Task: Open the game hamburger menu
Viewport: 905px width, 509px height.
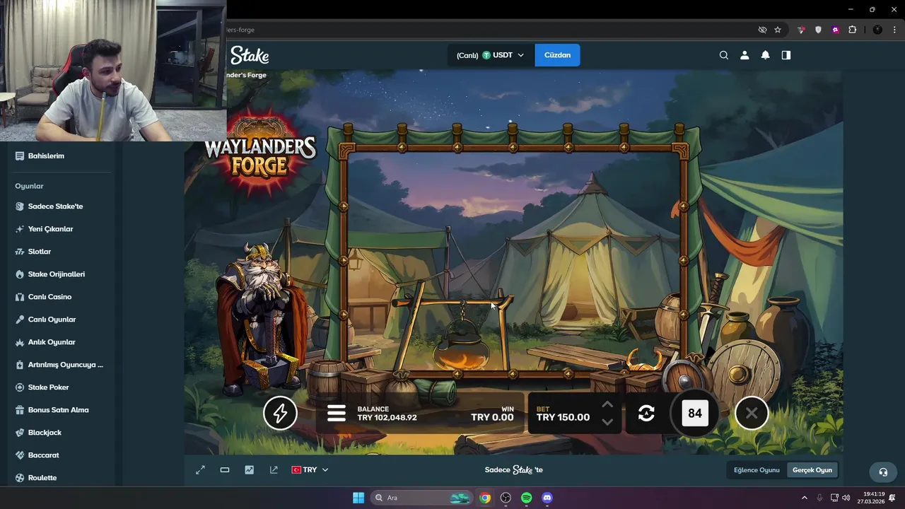Action: pos(337,414)
